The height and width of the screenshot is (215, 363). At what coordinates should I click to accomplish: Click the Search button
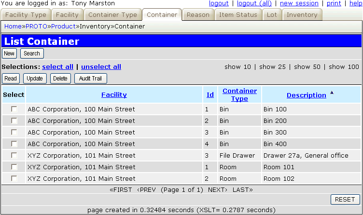[32, 54]
